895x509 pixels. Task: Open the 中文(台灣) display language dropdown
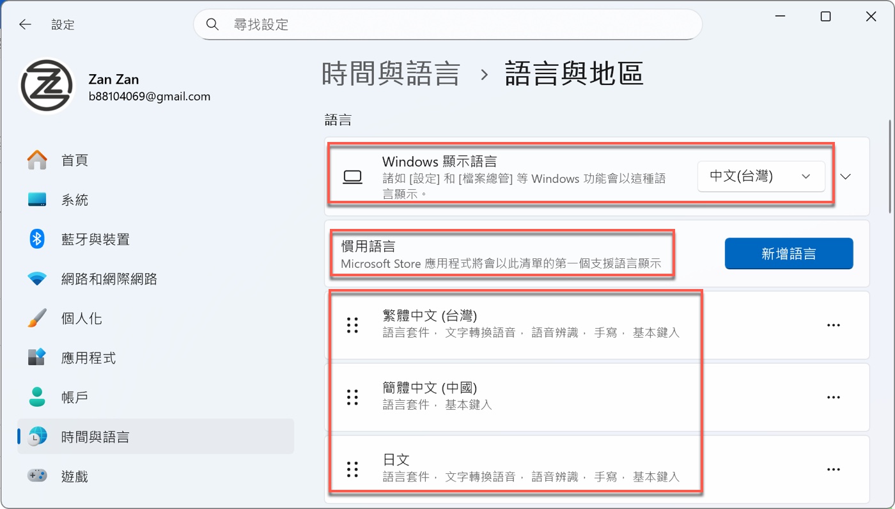point(761,176)
